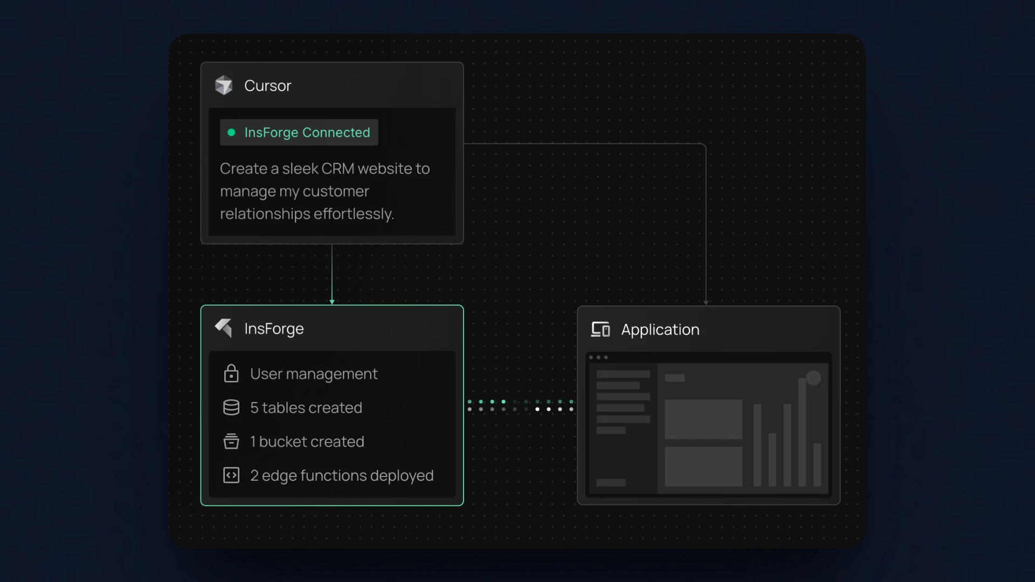The image size is (1035, 582).
Task: Click the code icon for edge functions
Action: coord(231,475)
